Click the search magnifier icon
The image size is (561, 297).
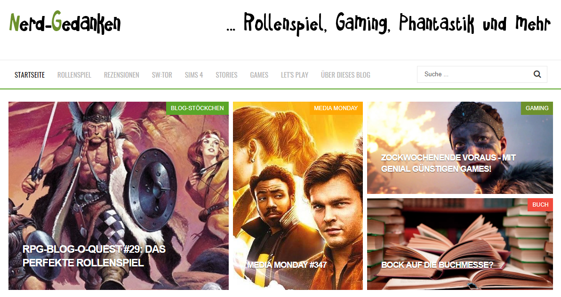[x=537, y=74]
